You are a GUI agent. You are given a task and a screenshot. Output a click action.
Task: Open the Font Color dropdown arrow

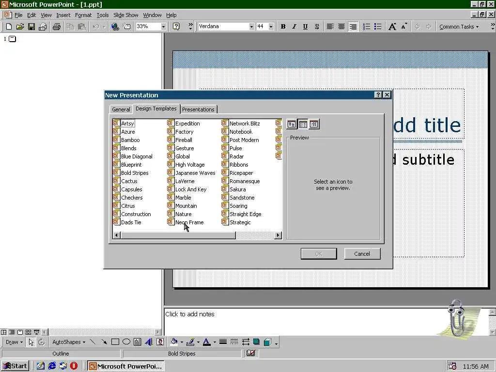click(x=215, y=342)
